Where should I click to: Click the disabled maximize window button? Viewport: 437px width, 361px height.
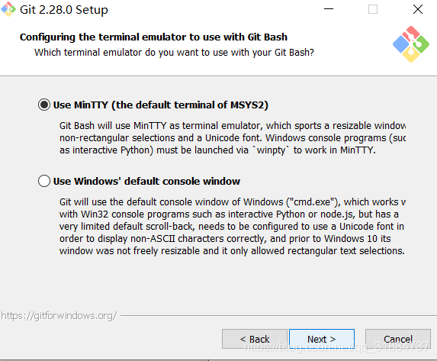pyautogui.click(x=373, y=9)
